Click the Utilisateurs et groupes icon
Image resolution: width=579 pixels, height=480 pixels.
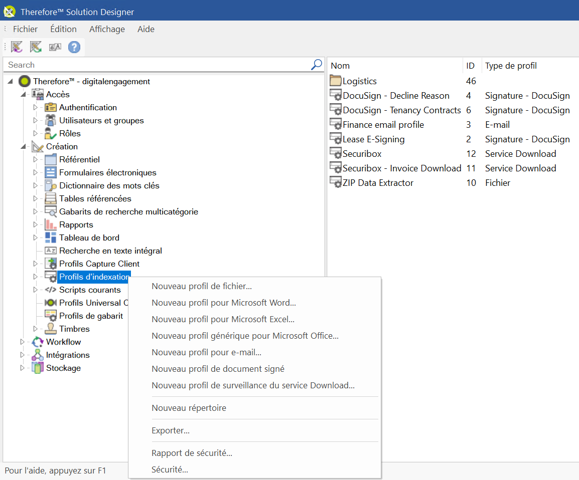coord(50,120)
